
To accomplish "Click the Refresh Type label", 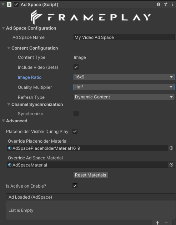I will [31, 97].
